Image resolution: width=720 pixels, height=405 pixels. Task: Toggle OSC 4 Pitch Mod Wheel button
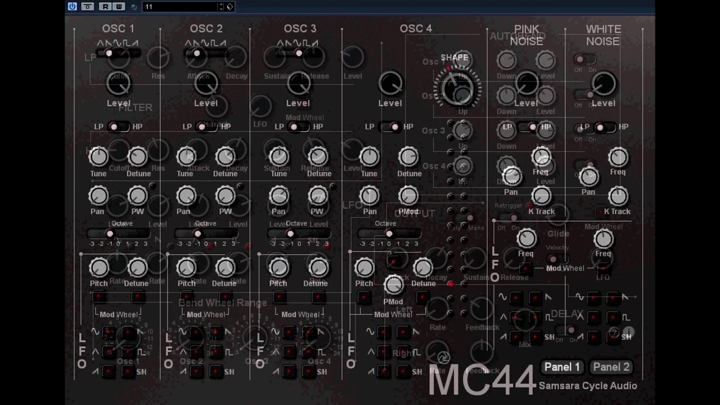[x=364, y=297]
